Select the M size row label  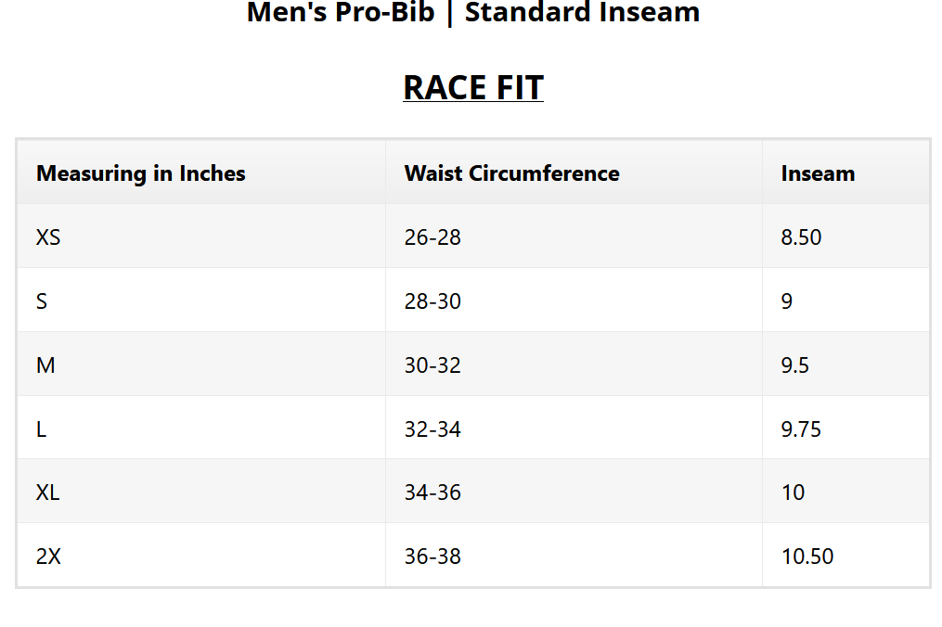tap(45, 365)
